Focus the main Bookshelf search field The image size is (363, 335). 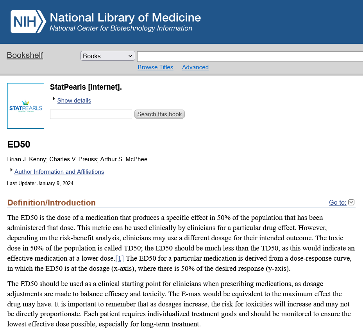250,56
